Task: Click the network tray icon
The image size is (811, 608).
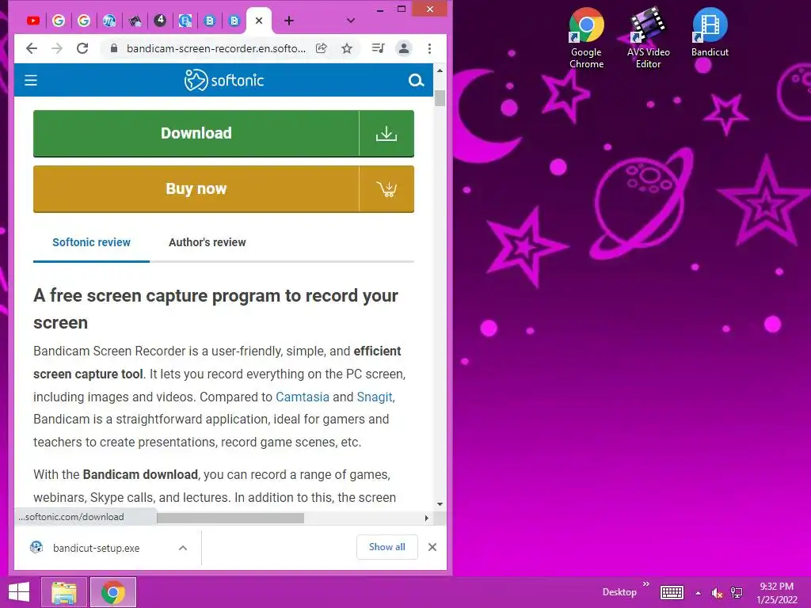Action: click(736, 592)
